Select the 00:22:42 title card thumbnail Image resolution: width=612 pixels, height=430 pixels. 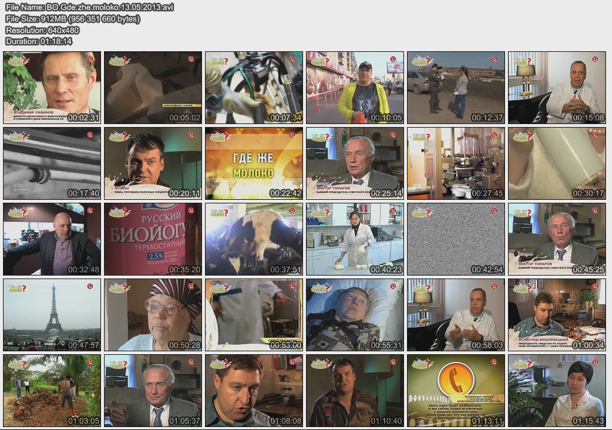pos(253,163)
